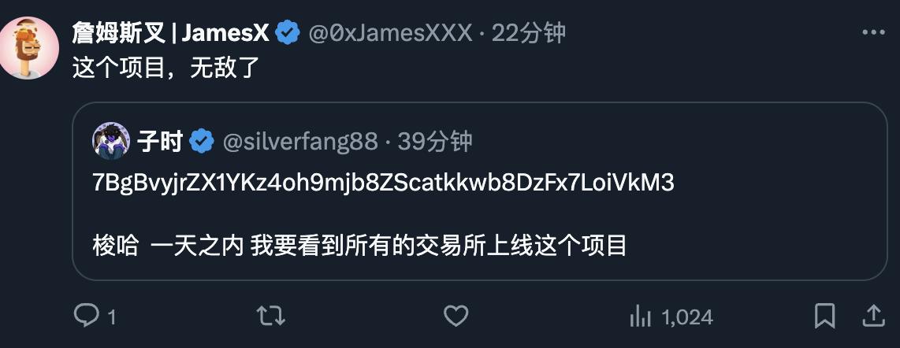The height and width of the screenshot is (348, 900).
Task: Open the 子时 display name in quote
Action: tap(160, 141)
